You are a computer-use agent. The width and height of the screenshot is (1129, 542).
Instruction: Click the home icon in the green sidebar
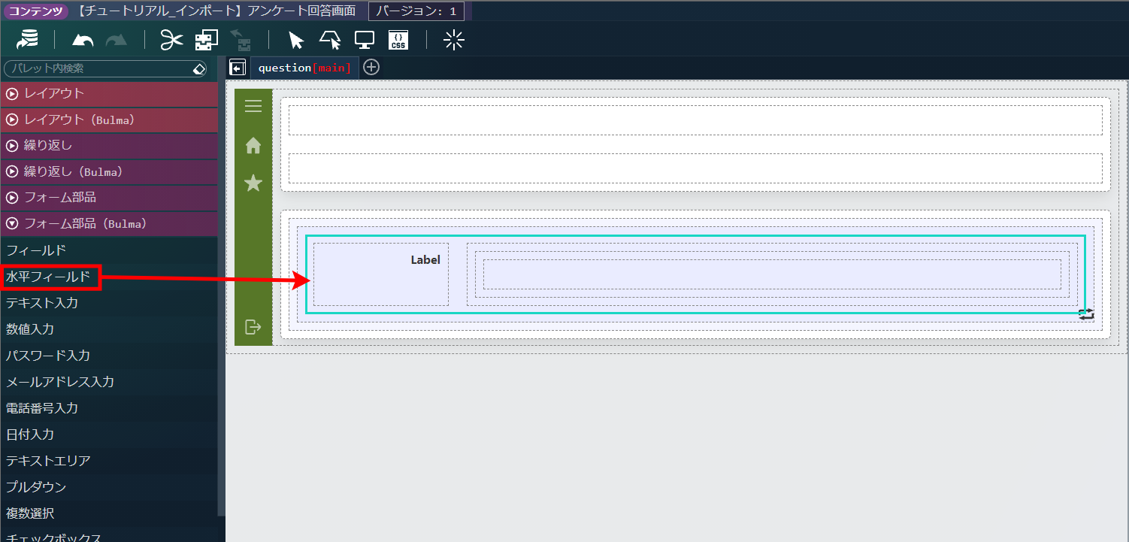[253, 145]
